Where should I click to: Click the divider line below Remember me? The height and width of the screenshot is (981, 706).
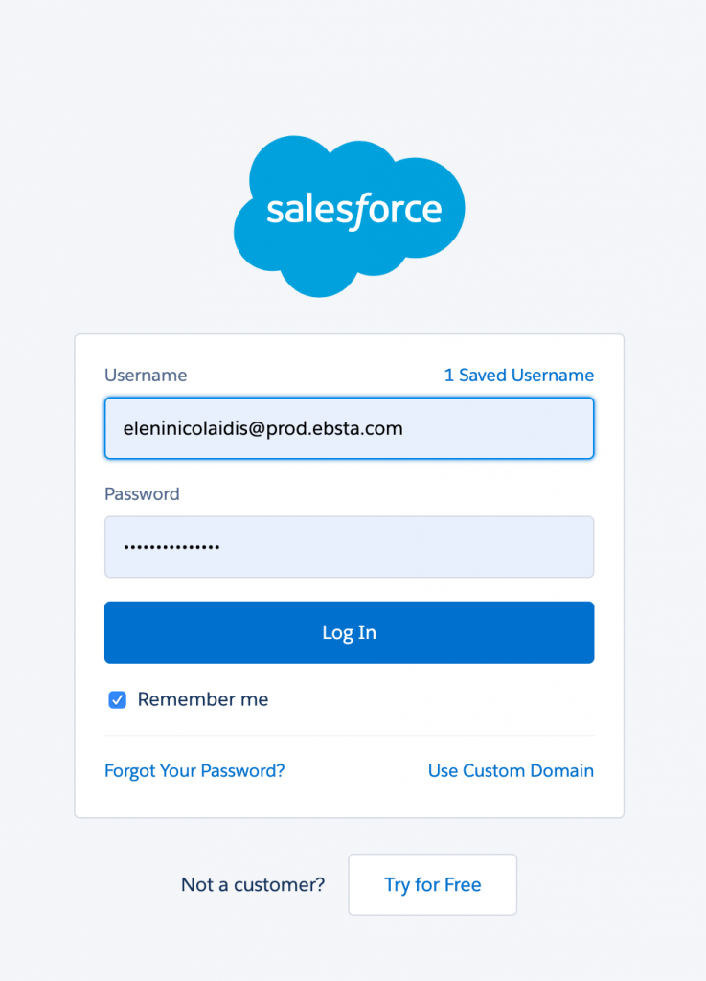[349, 736]
